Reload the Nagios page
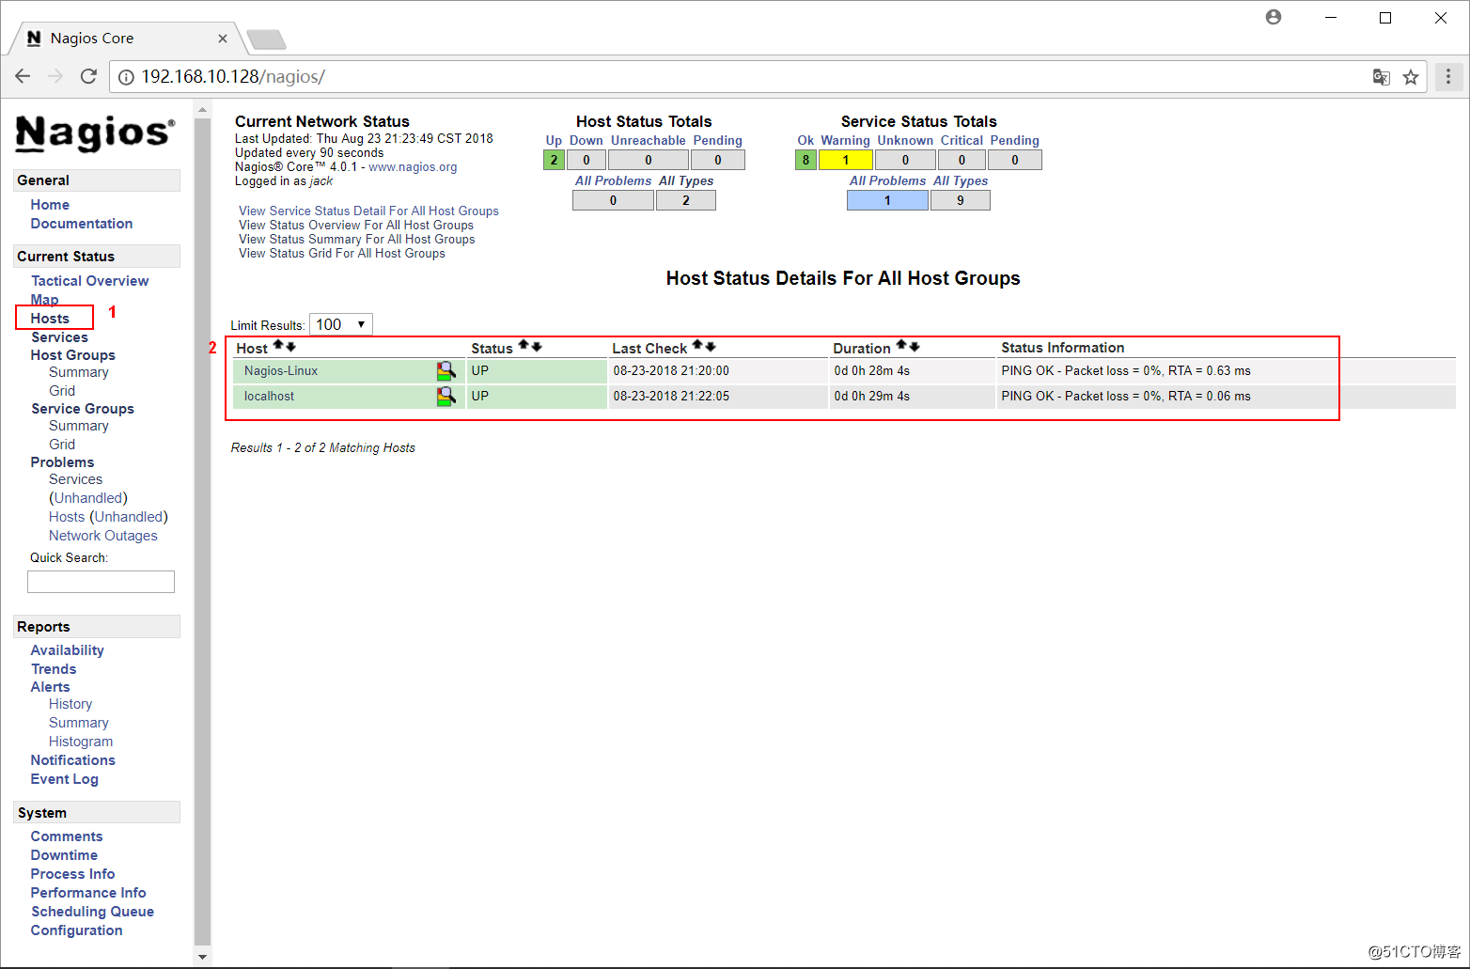The image size is (1470, 969). pos(88,76)
